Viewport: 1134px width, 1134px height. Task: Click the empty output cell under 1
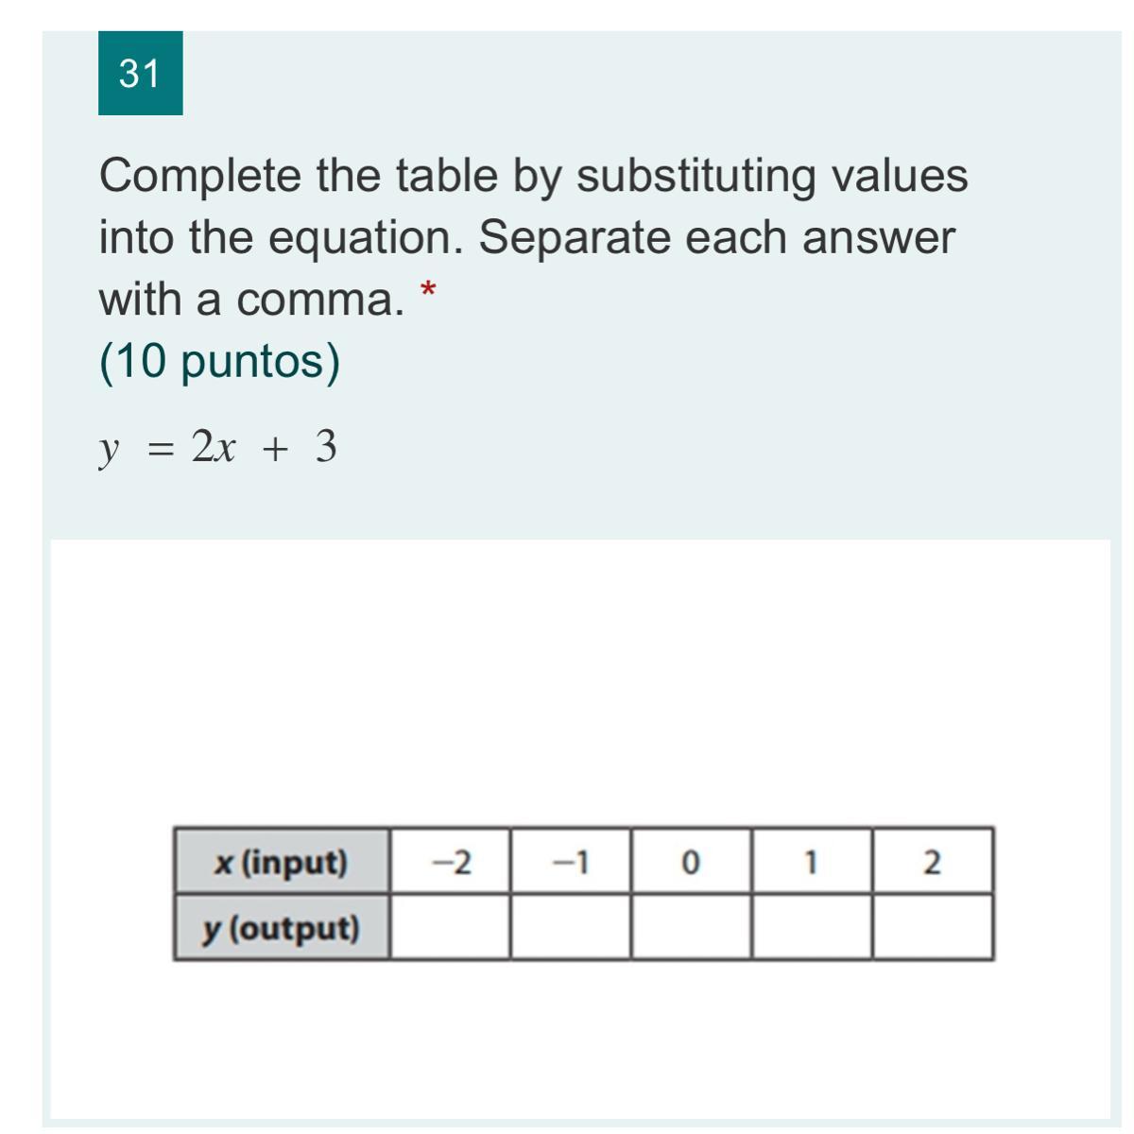pos(812,928)
